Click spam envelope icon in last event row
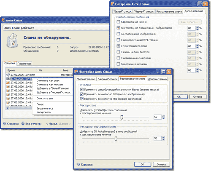Screen dimensions: 211x171 coord(8,102)
